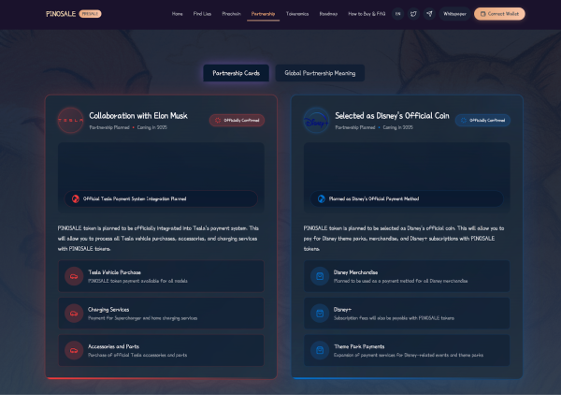Click Tesla's Officially Confirmed badge
The height and width of the screenshot is (395, 561).
click(x=237, y=121)
